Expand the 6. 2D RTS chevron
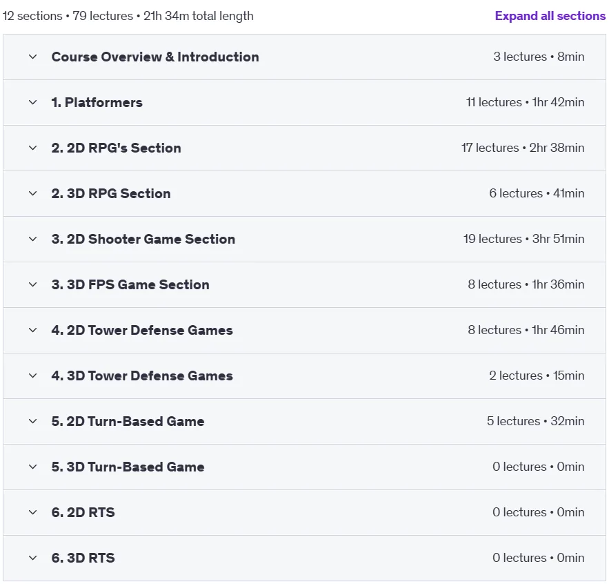609x584 pixels. click(33, 512)
